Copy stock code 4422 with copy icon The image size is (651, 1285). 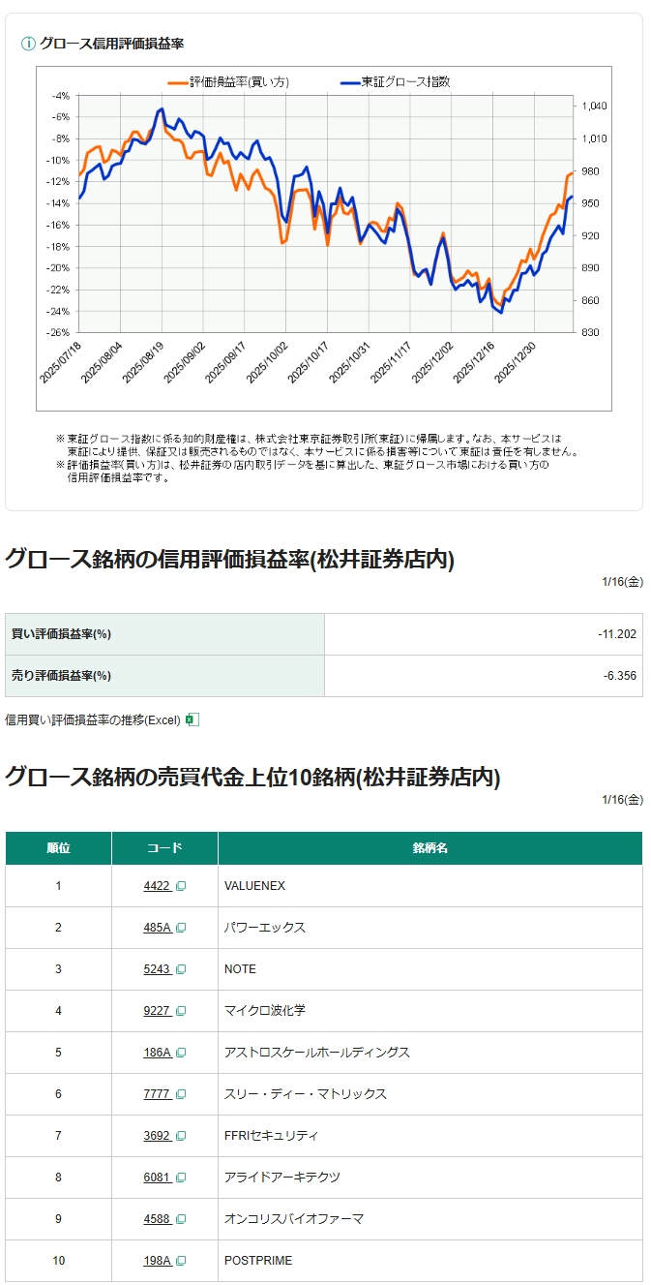point(181,886)
